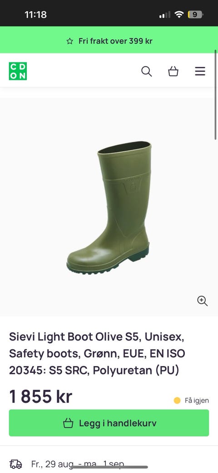
Task: Tap the delivery truck icon
Action: pos(16,464)
